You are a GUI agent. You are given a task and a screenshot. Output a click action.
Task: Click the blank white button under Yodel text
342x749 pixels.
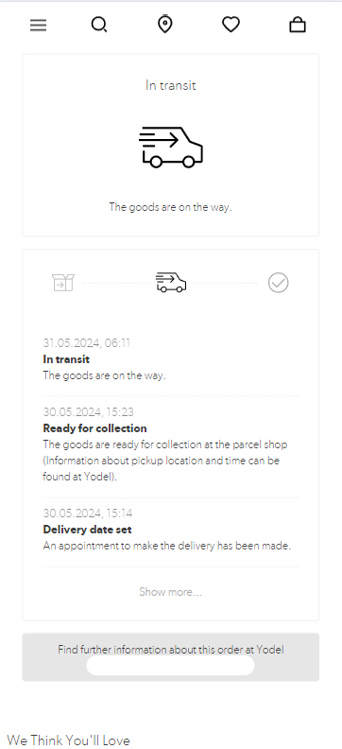170,666
